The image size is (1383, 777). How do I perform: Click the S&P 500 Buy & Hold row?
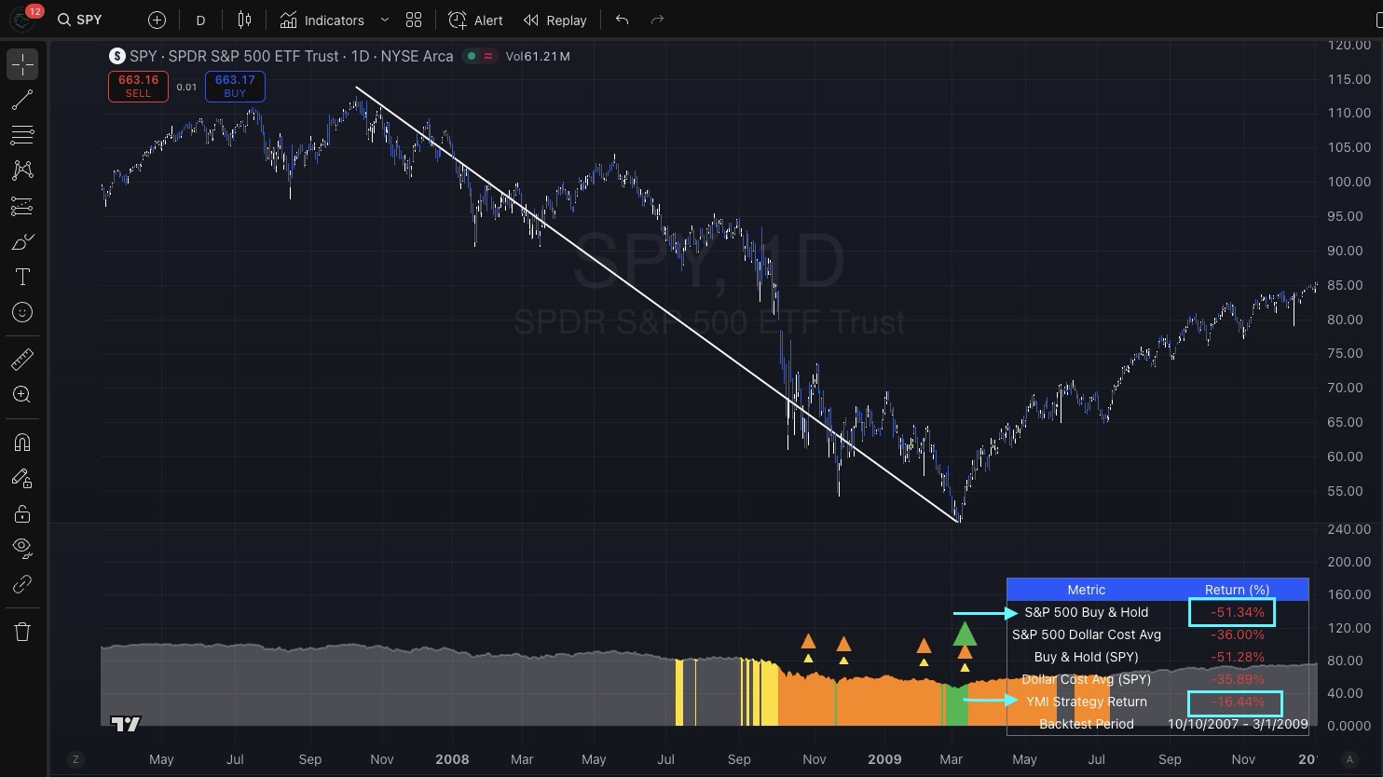[1157, 612]
